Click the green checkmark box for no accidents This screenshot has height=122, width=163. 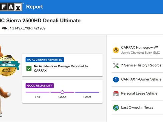click(29, 68)
